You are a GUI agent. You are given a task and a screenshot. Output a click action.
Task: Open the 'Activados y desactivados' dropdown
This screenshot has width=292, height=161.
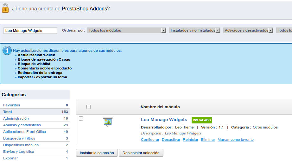click(248, 30)
